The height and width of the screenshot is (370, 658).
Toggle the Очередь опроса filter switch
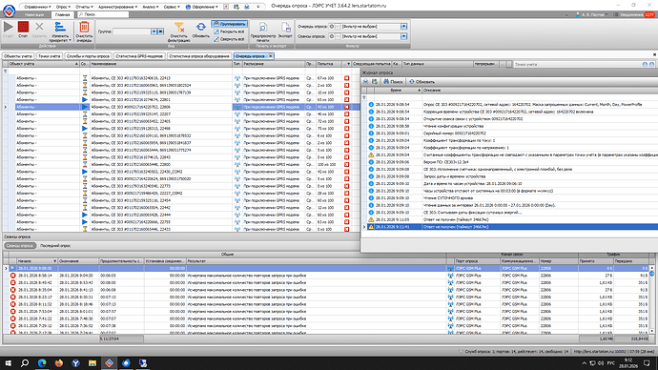click(335, 27)
